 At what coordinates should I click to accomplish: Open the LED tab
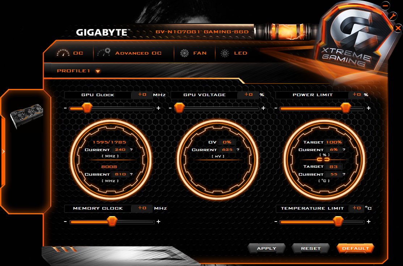[x=234, y=53]
